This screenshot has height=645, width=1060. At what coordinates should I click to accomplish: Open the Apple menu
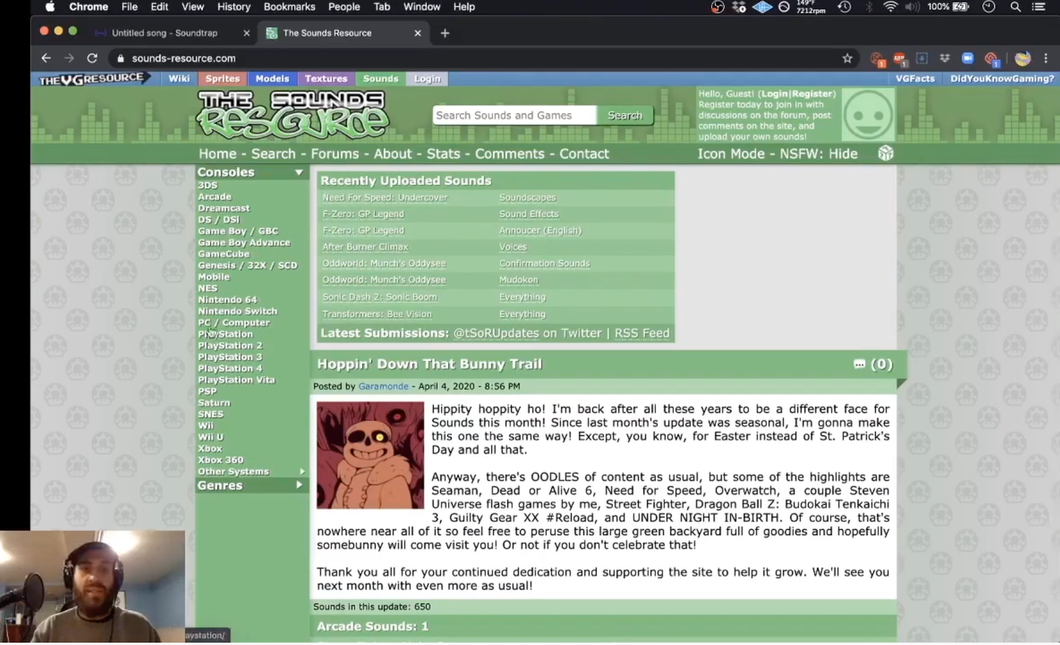click(49, 6)
